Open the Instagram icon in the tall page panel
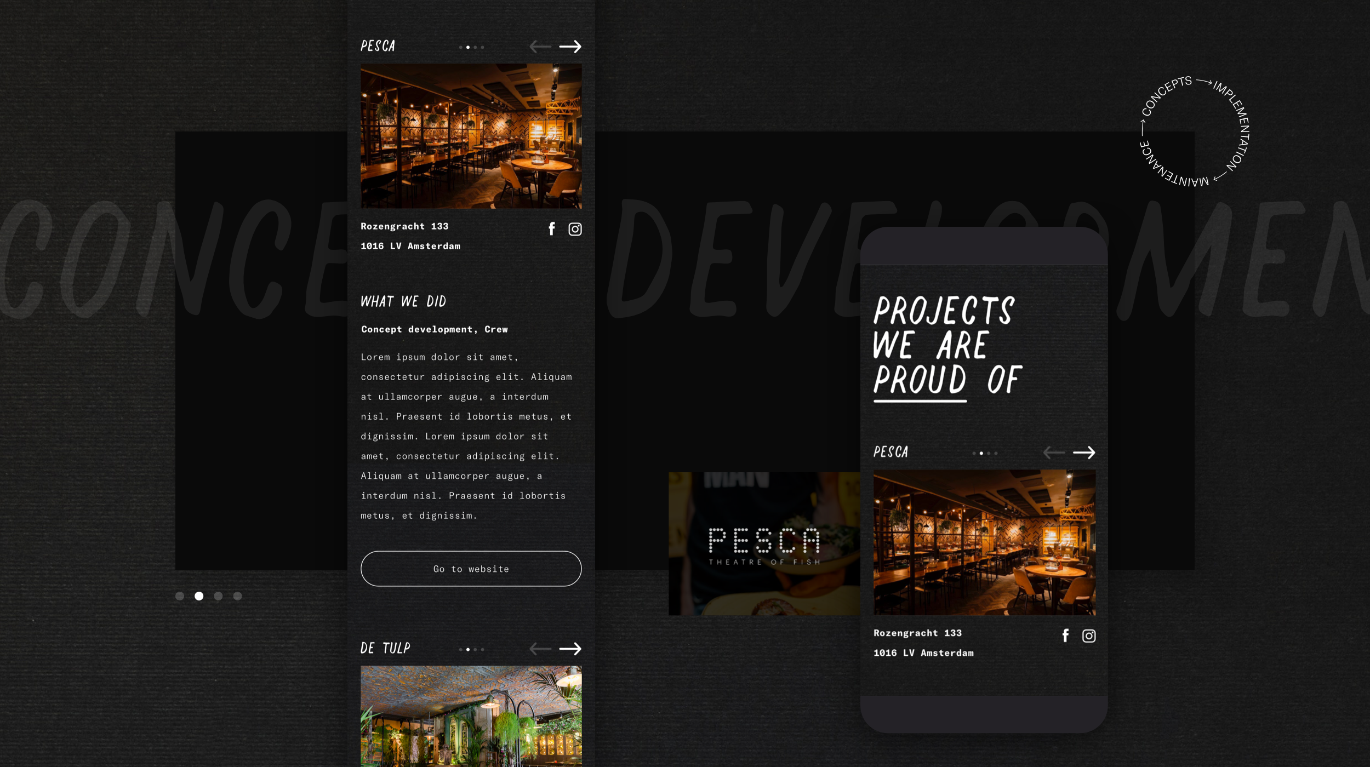Screen dimensions: 1370x767 pos(575,229)
